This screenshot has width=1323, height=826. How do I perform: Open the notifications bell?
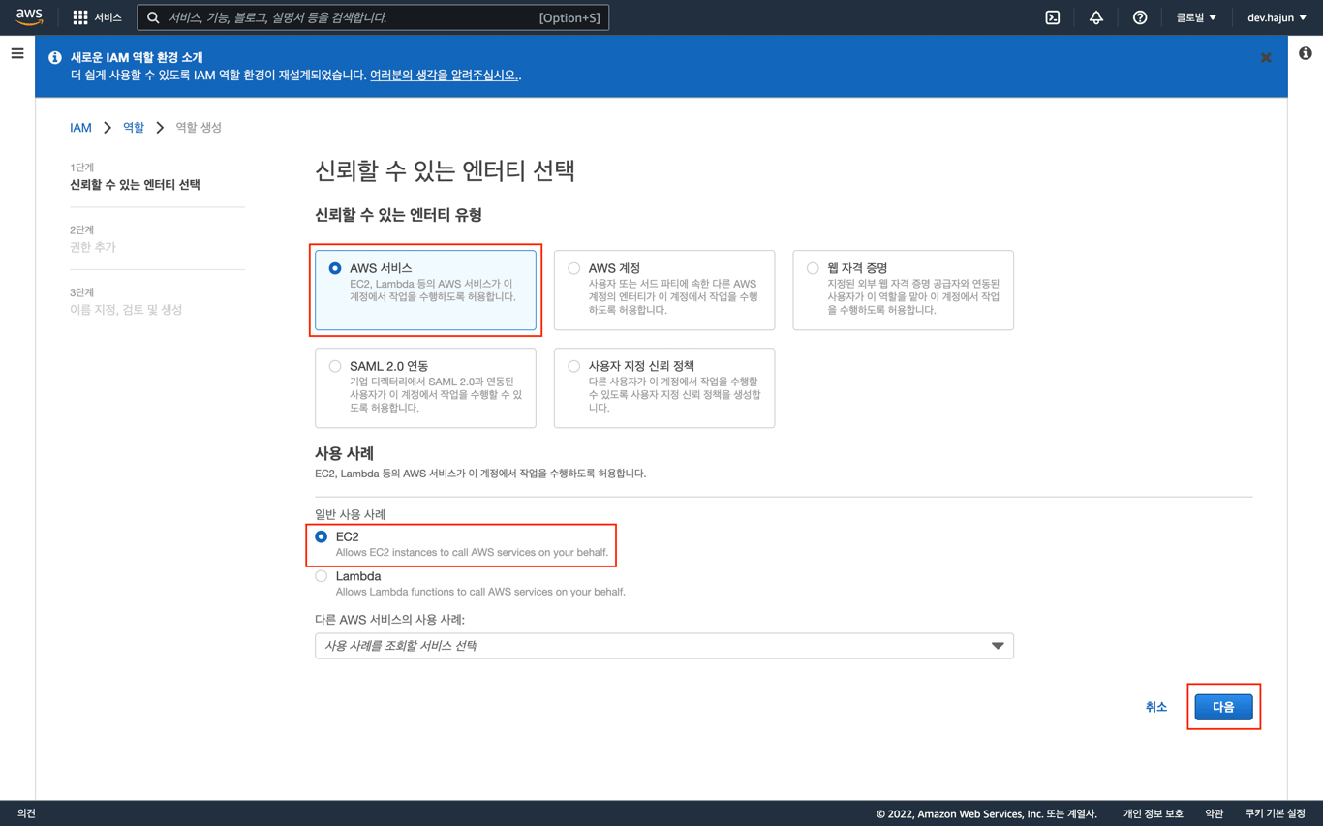[x=1096, y=17]
